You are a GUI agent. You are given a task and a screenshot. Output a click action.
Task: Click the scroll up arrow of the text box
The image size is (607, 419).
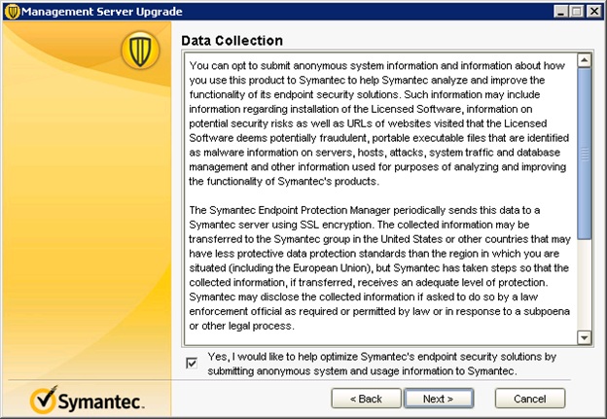coord(584,60)
